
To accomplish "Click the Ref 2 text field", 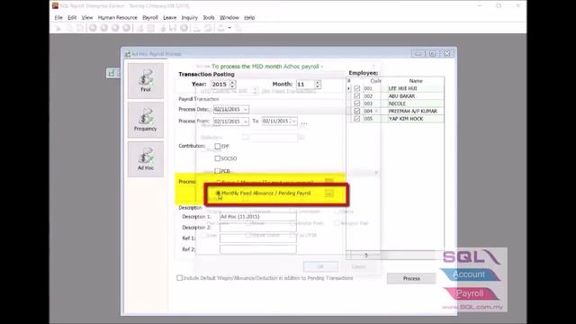I will click(x=258, y=249).
